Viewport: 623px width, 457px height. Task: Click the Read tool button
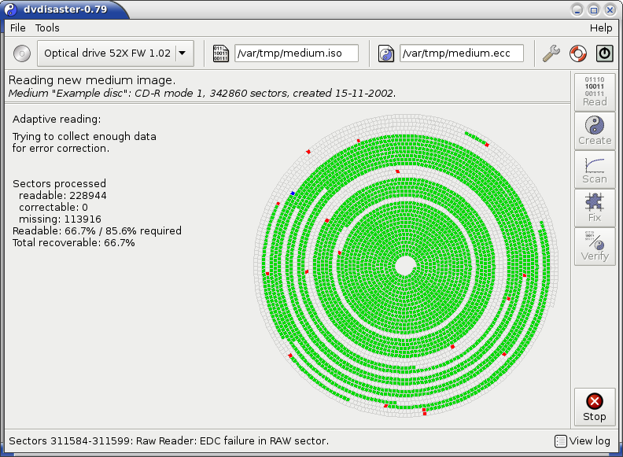click(595, 91)
